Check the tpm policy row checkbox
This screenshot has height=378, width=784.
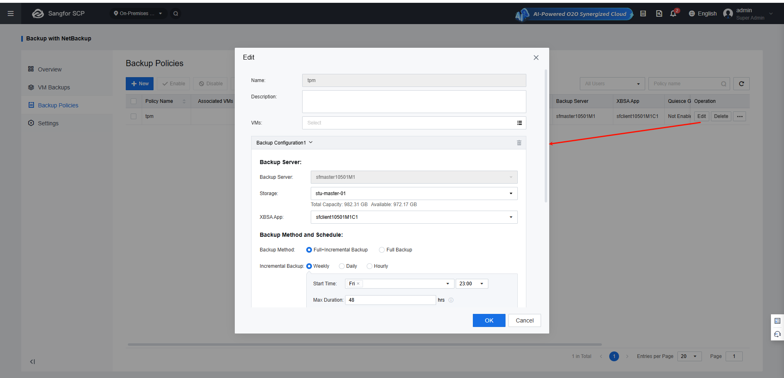point(134,116)
